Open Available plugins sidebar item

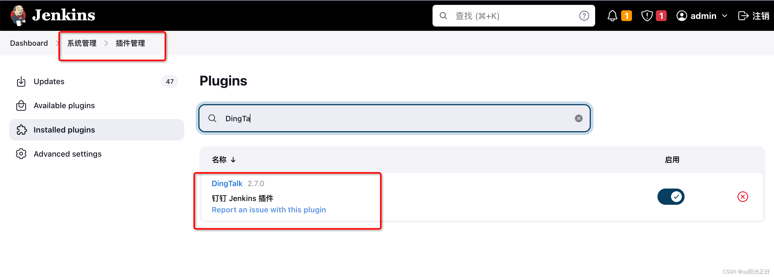click(x=97, y=105)
